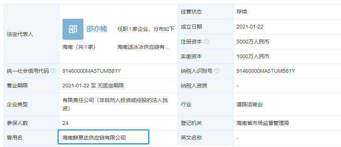Click the 1000万人民币 paid-in capital value

click(253, 57)
